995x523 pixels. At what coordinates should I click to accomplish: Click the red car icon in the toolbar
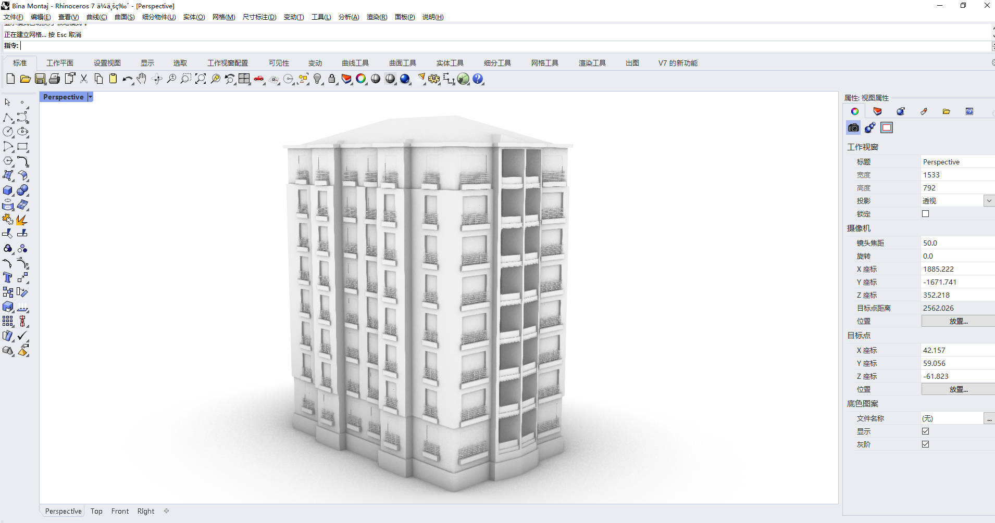259,79
